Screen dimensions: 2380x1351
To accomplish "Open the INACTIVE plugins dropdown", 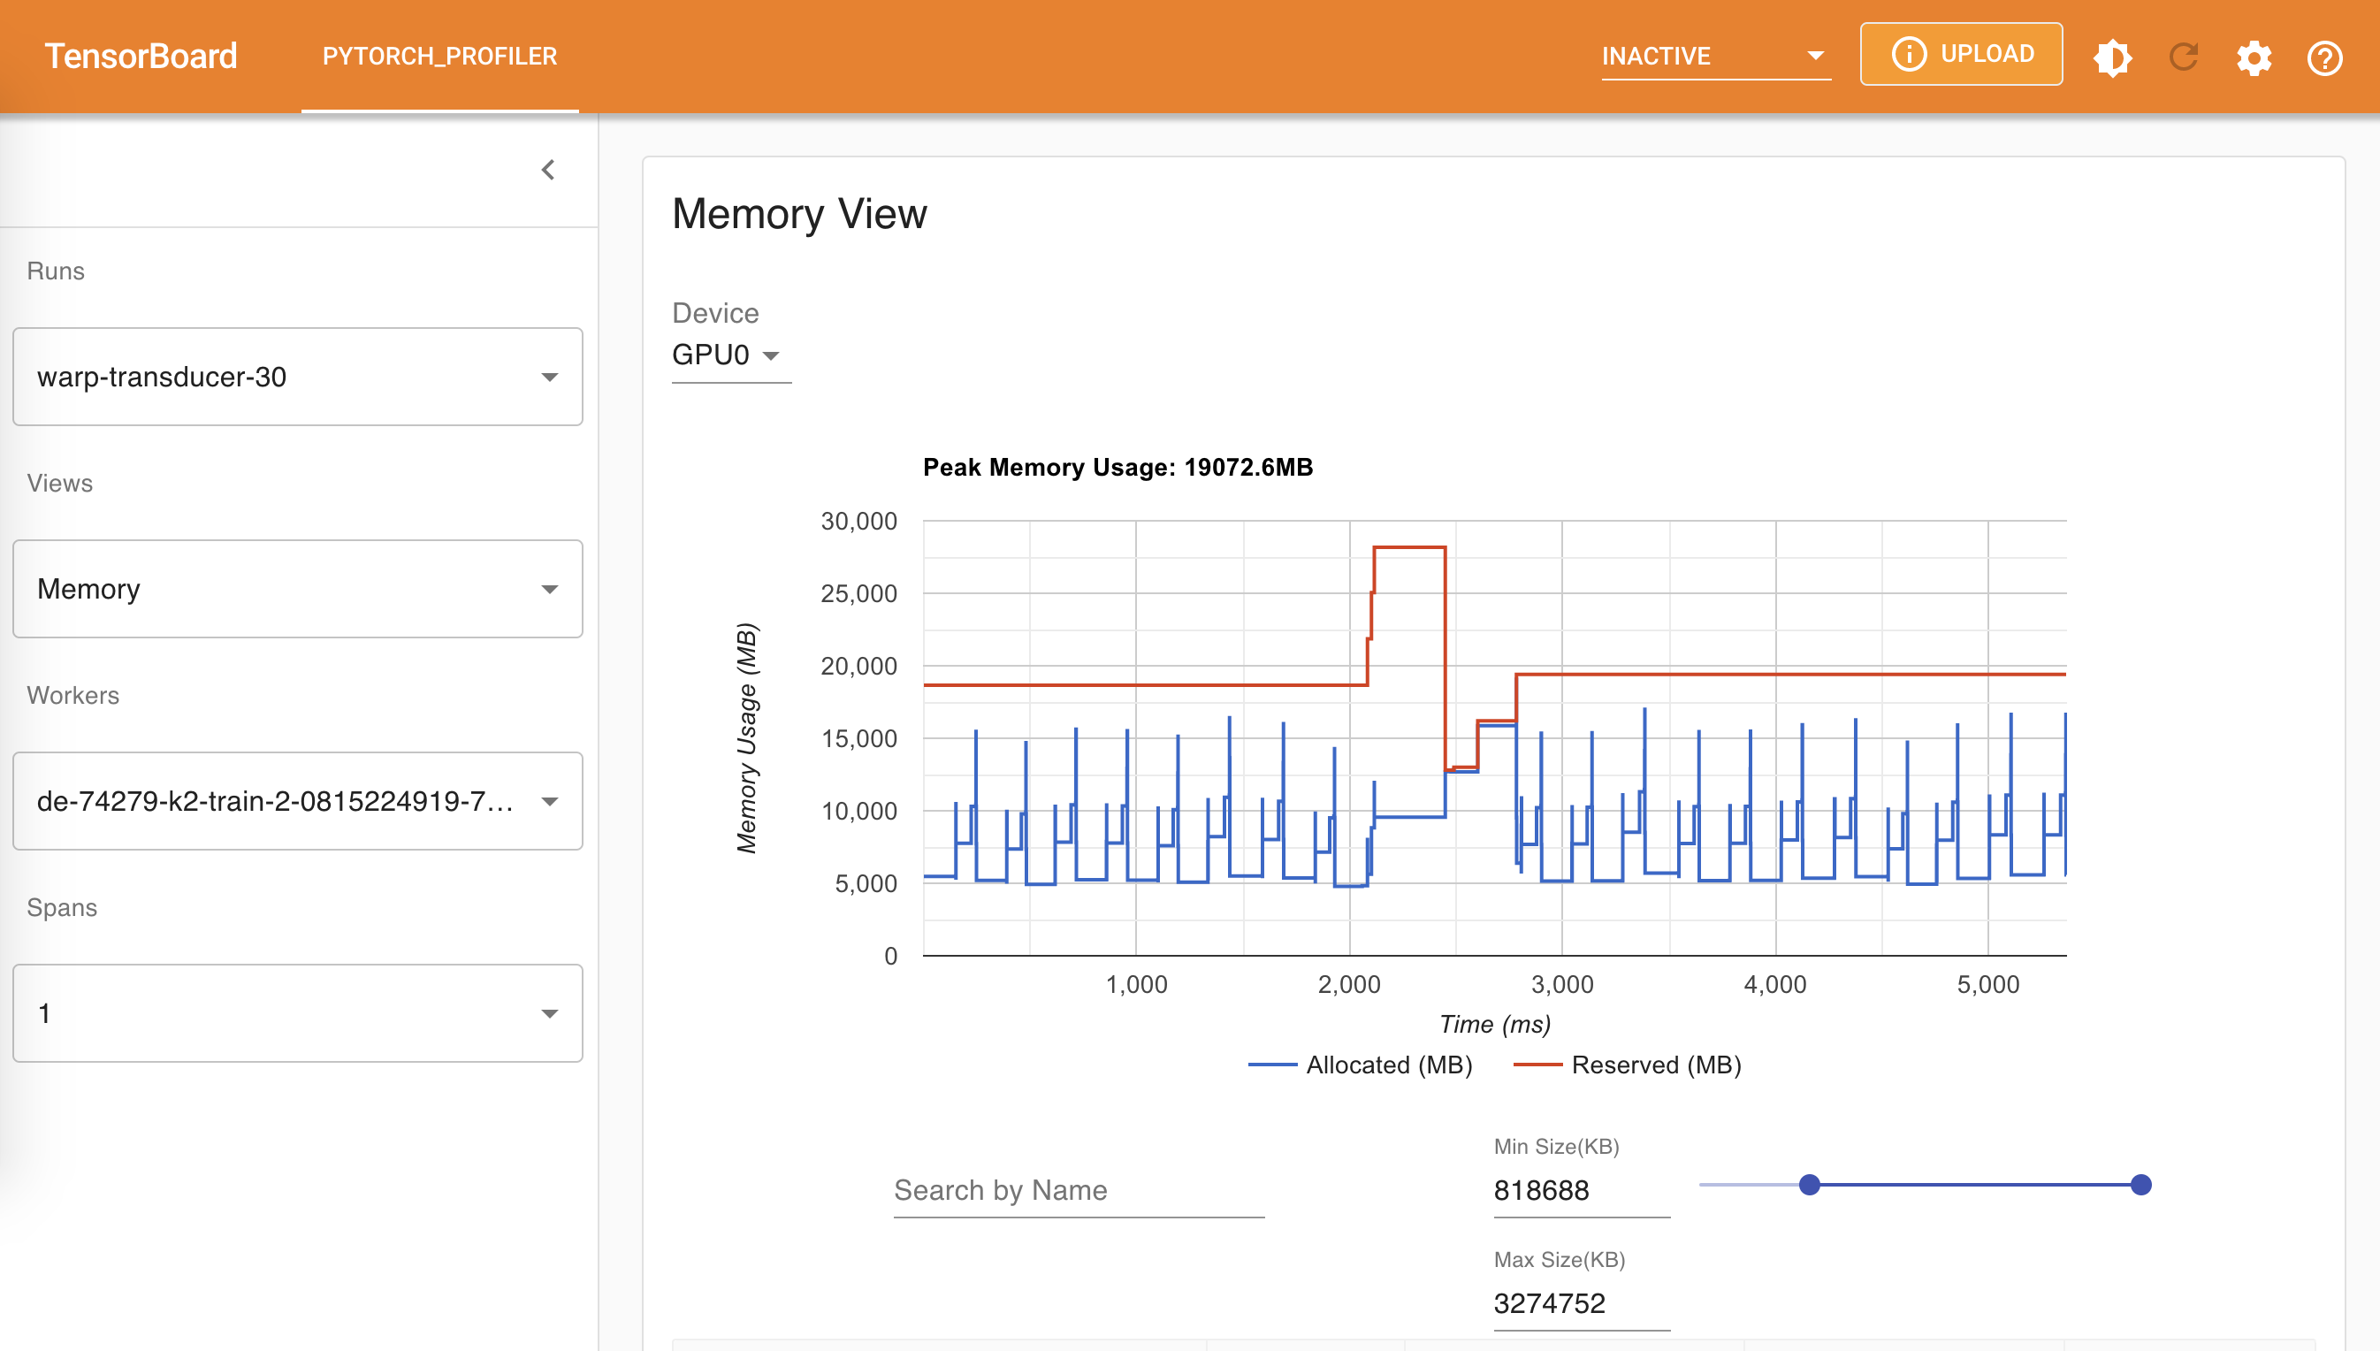I will coord(1714,57).
